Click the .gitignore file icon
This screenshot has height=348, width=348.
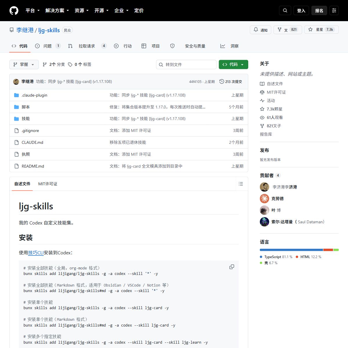pos(17,130)
